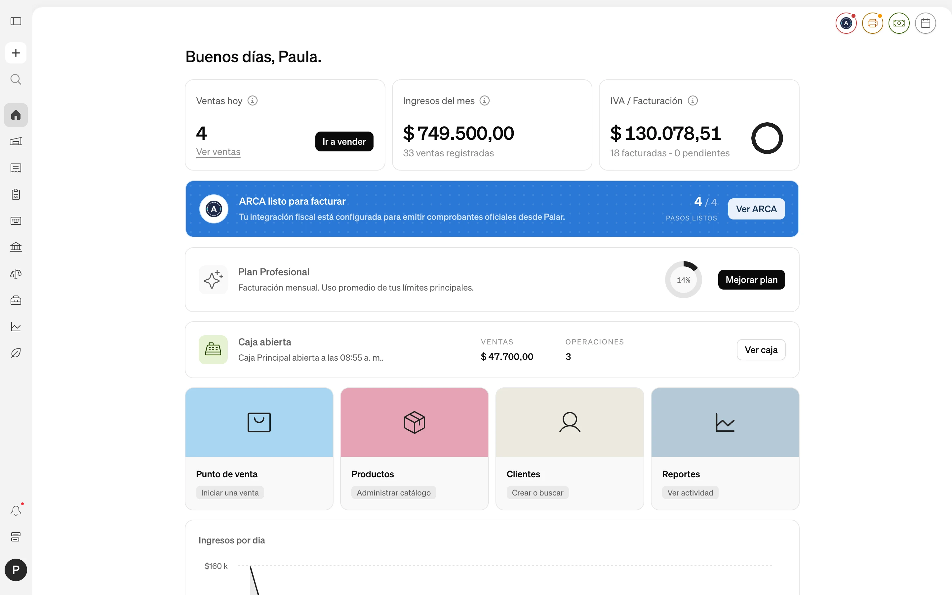Click the sparkle icon in Plan Profesional
The height and width of the screenshot is (595, 952).
[x=213, y=280]
